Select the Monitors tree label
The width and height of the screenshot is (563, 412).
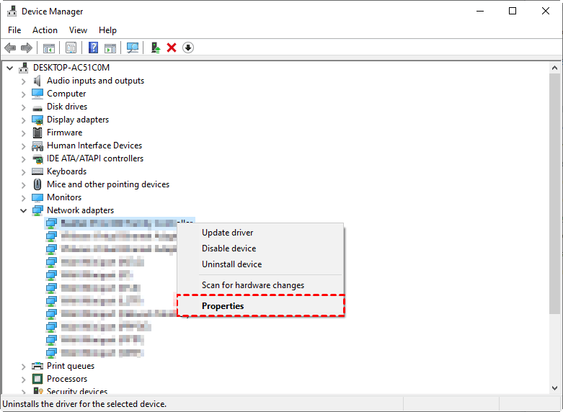pos(64,197)
